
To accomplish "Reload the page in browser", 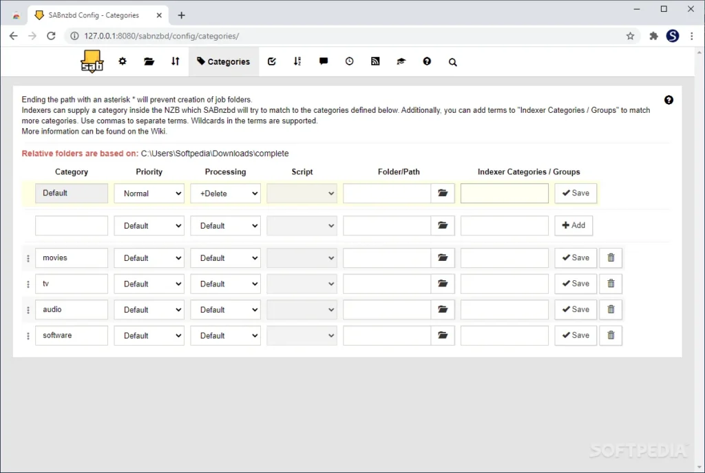I will coord(51,36).
